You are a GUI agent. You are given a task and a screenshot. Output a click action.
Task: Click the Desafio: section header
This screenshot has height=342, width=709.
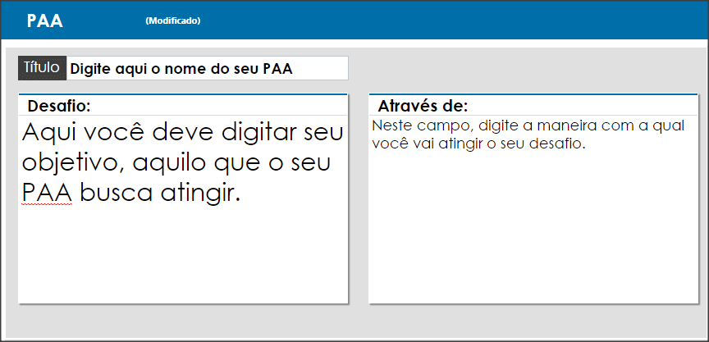pyautogui.click(x=59, y=106)
